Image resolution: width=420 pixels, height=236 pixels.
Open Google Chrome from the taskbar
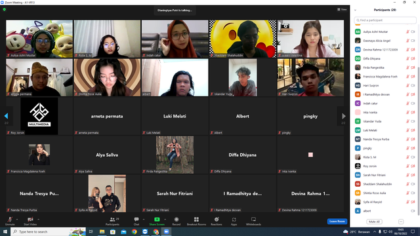click(x=134, y=231)
